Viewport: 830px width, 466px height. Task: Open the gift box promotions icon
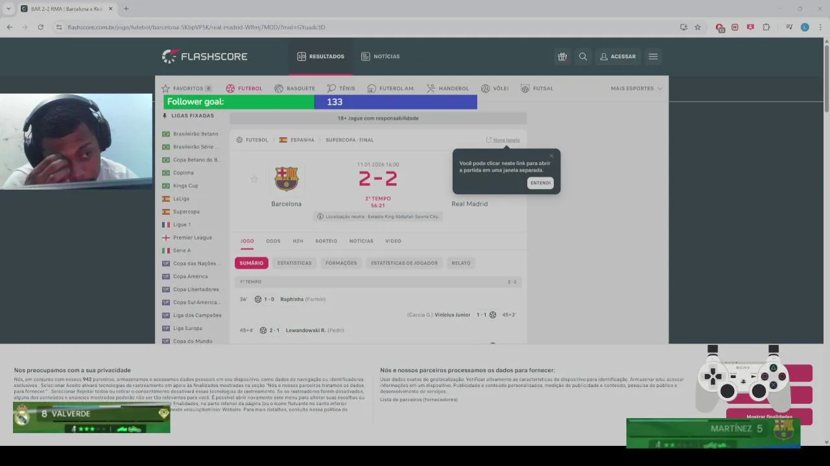pyautogui.click(x=562, y=56)
